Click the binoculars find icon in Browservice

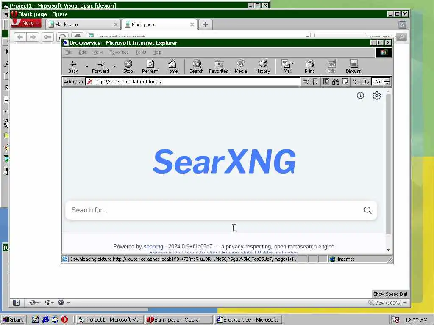tap(336, 82)
